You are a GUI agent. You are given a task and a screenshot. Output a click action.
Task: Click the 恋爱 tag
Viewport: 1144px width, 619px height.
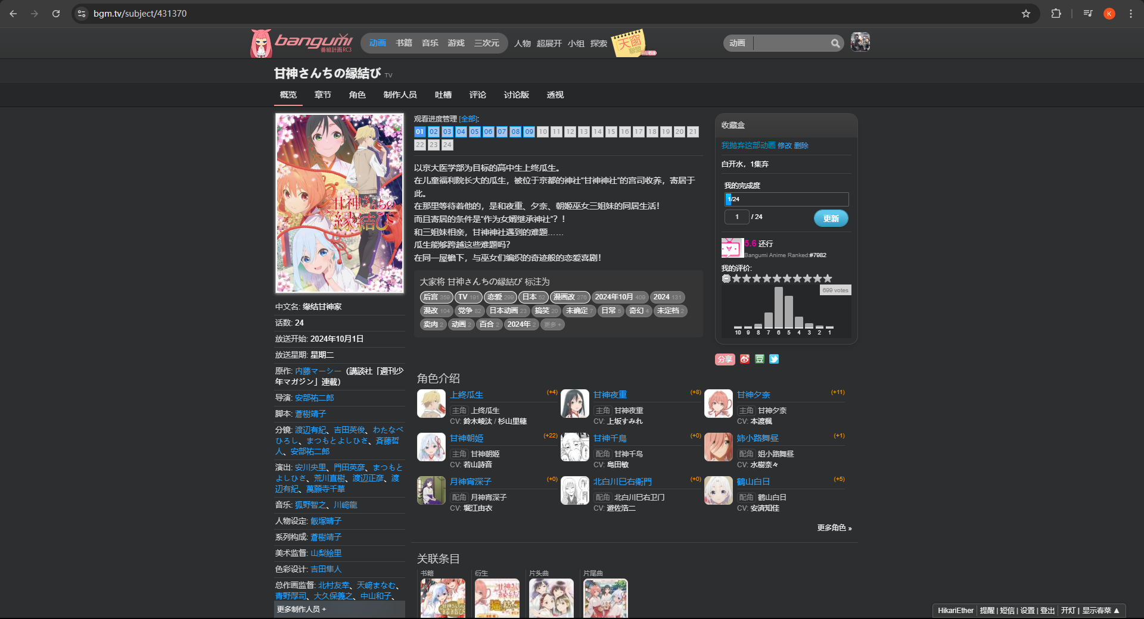point(500,297)
